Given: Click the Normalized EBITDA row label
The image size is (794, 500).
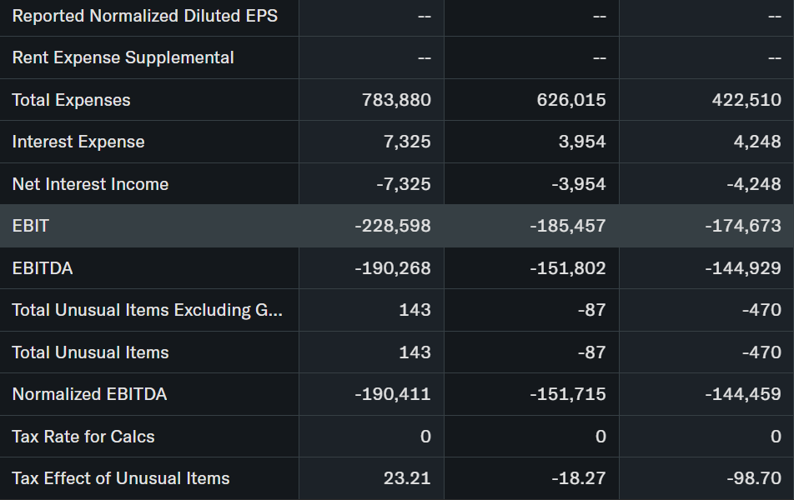Looking at the screenshot, I should pos(89,394).
